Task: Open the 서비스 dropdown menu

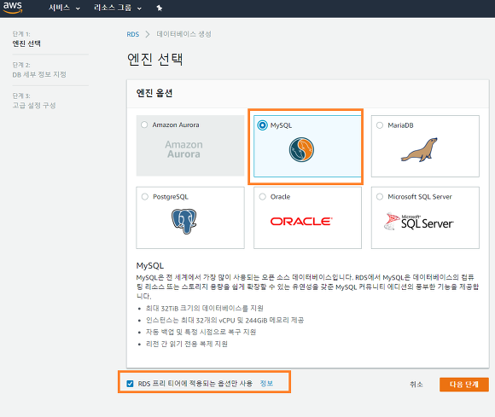Action: point(64,8)
